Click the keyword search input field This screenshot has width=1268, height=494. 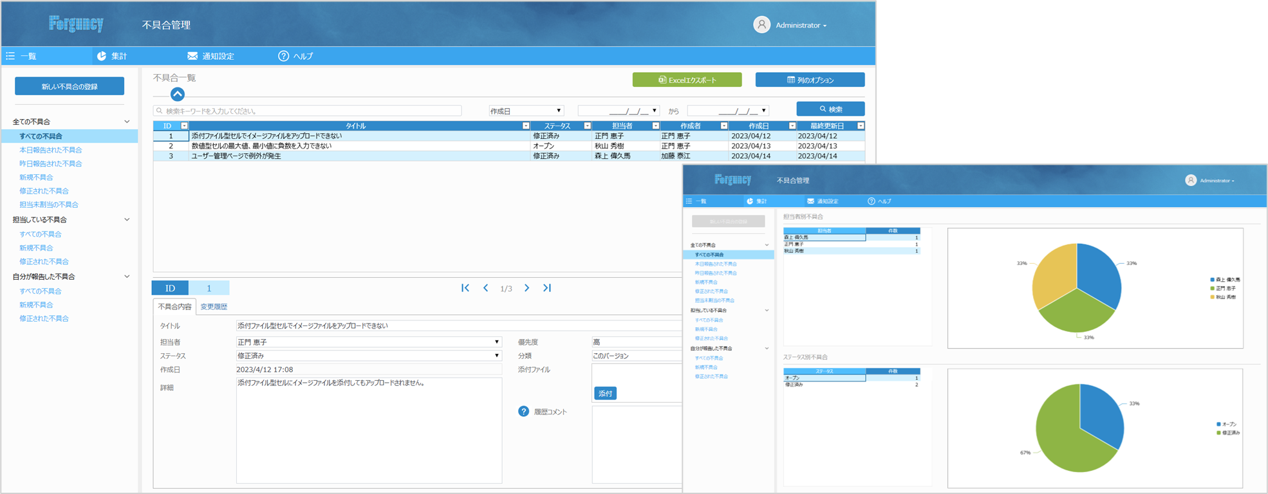click(x=309, y=111)
